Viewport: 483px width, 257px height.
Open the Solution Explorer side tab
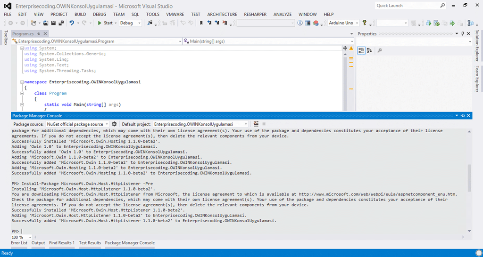pos(477,46)
